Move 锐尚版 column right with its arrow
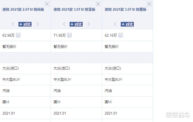 click(38, 24)
